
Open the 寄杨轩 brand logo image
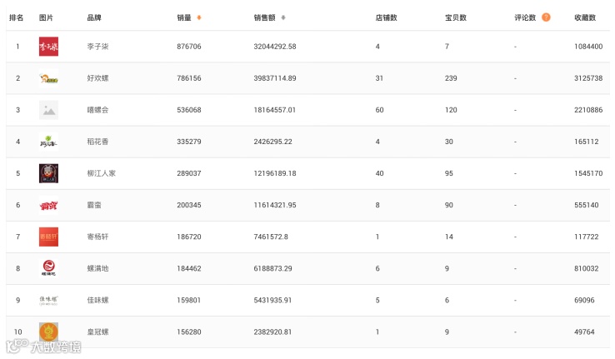[x=48, y=237]
